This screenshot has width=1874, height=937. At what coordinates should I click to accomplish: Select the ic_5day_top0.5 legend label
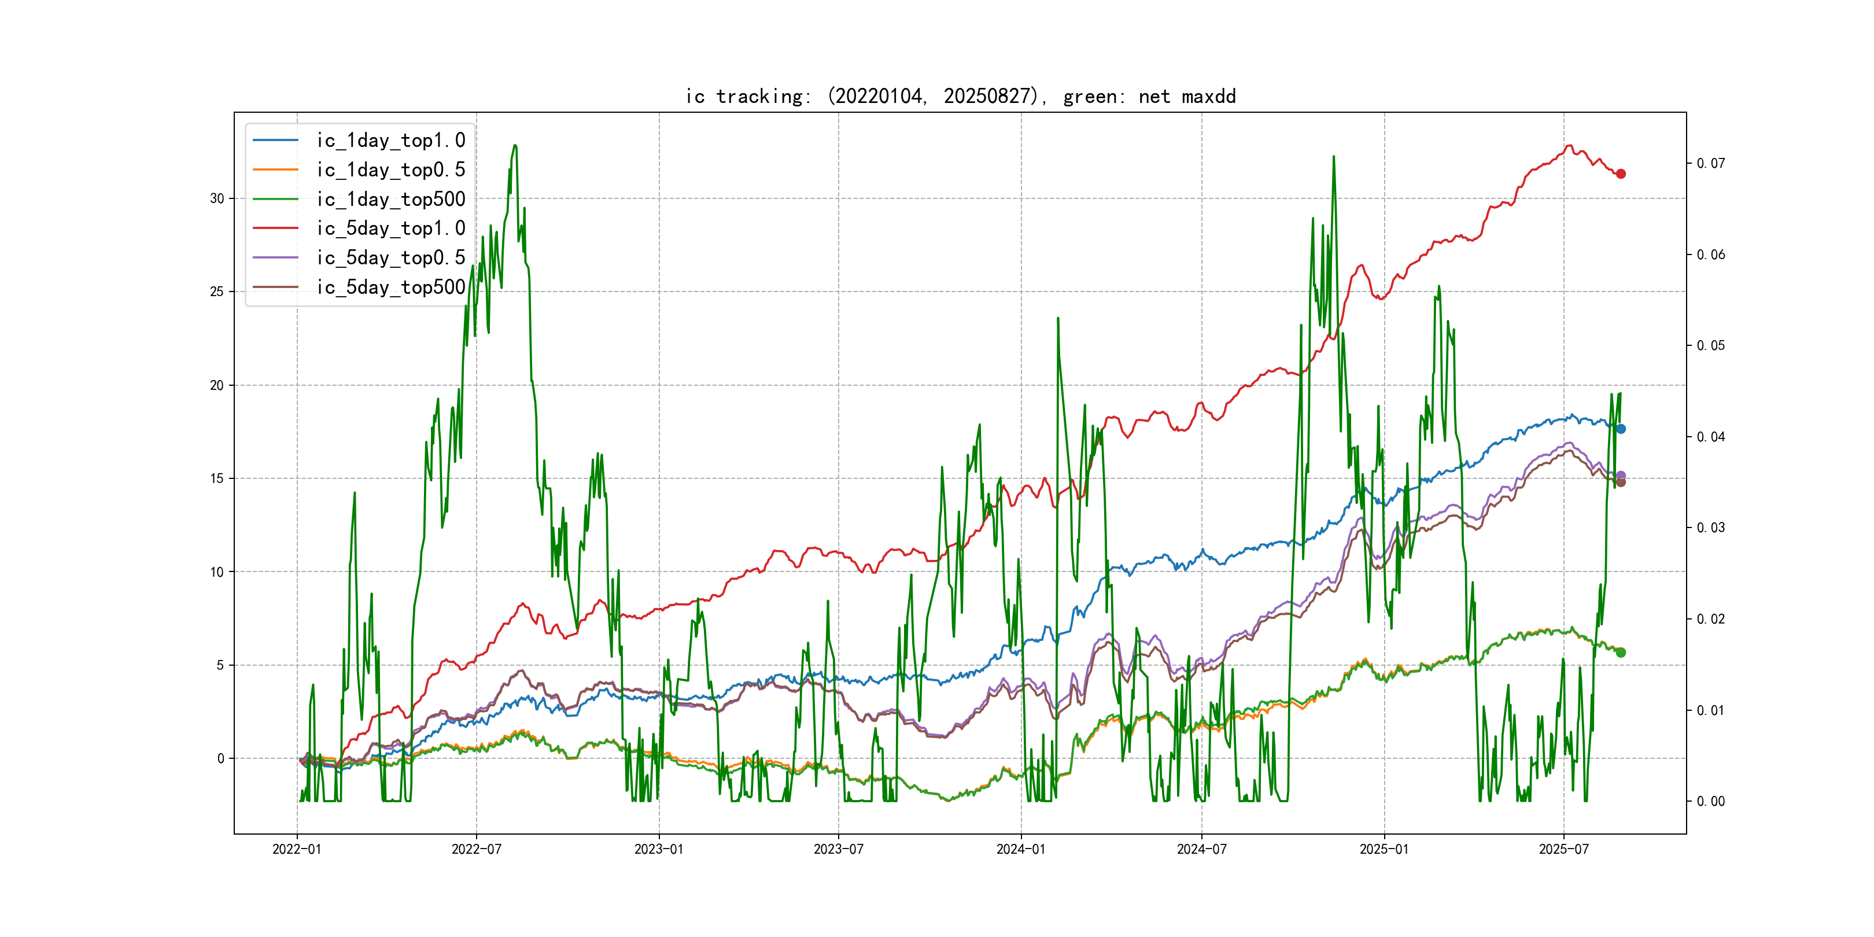390,257
